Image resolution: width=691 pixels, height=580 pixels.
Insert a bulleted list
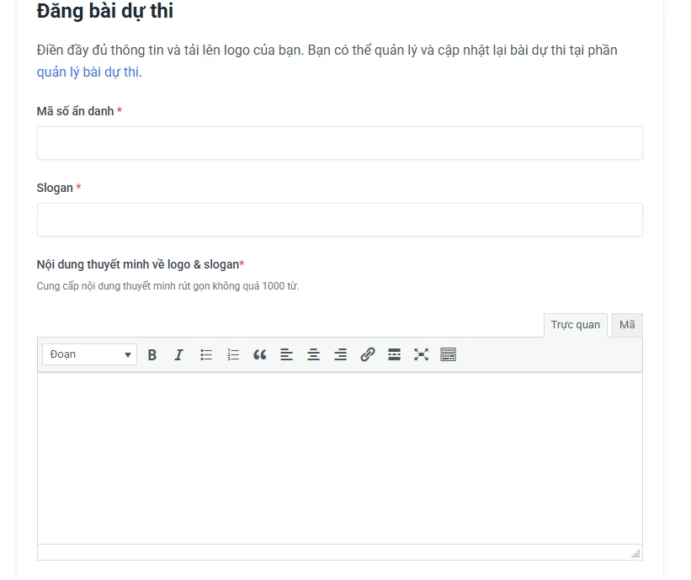[x=206, y=355]
